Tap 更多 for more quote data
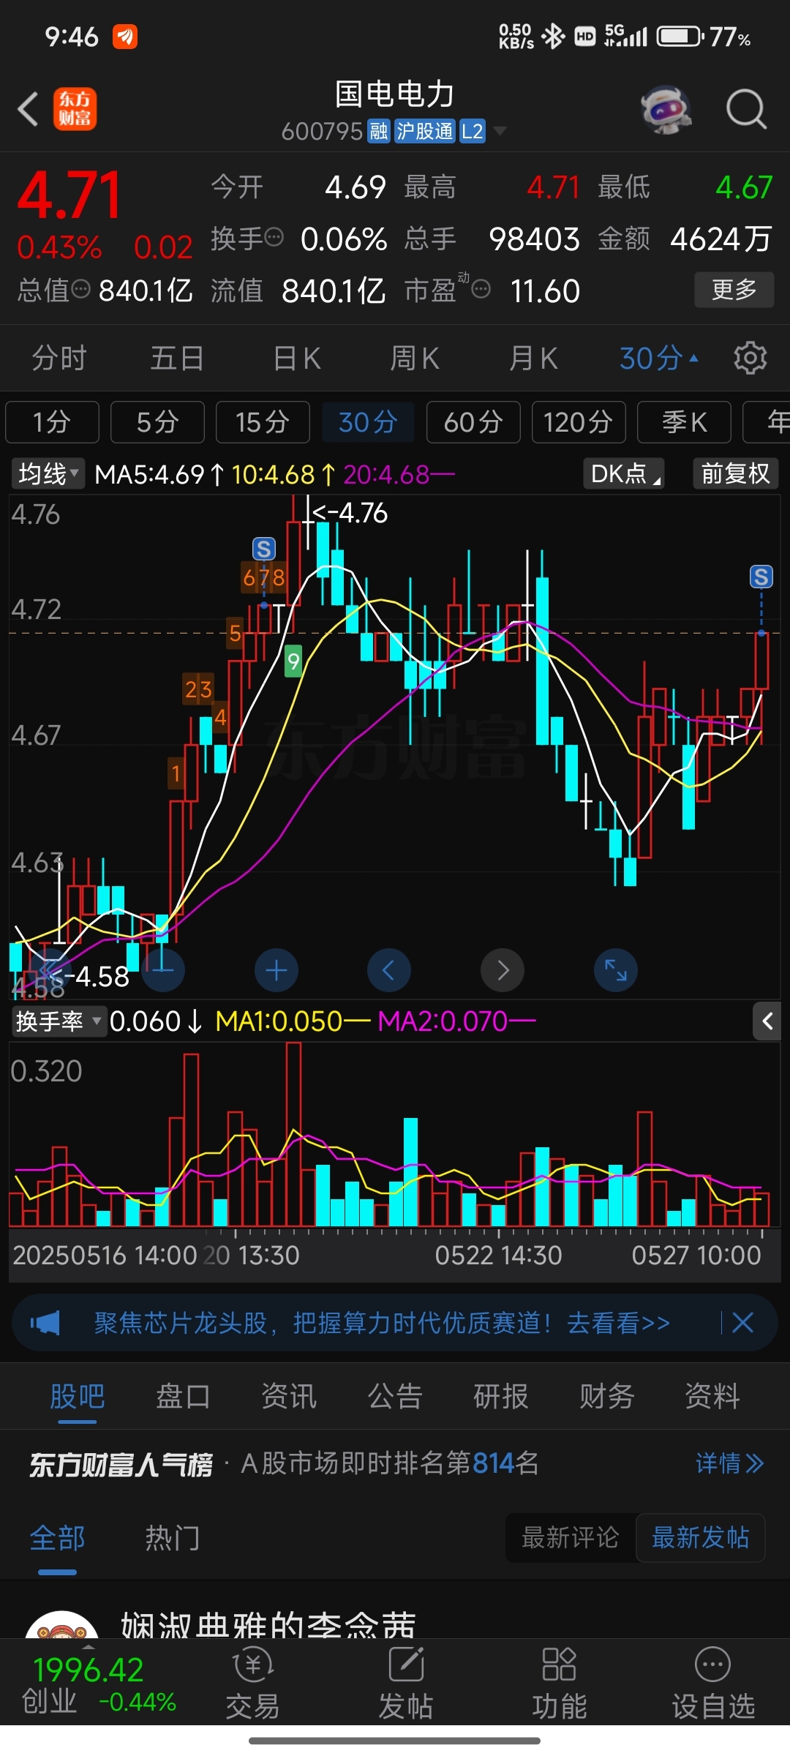The height and width of the screenshot is (1756, 790). 734,290
